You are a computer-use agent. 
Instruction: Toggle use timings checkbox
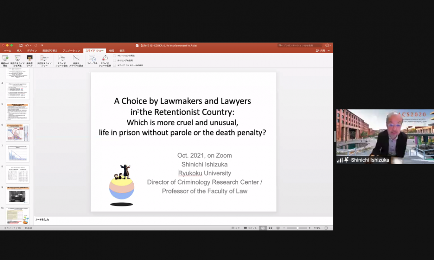(x=114, y=60)
